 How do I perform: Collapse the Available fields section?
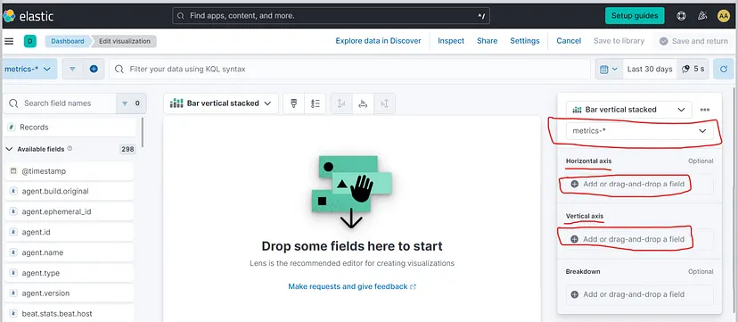click(x=9, y=149)
